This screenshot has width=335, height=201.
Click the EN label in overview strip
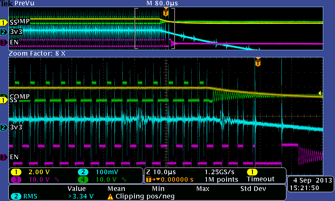pyautogui.click(x=14, y=42)
